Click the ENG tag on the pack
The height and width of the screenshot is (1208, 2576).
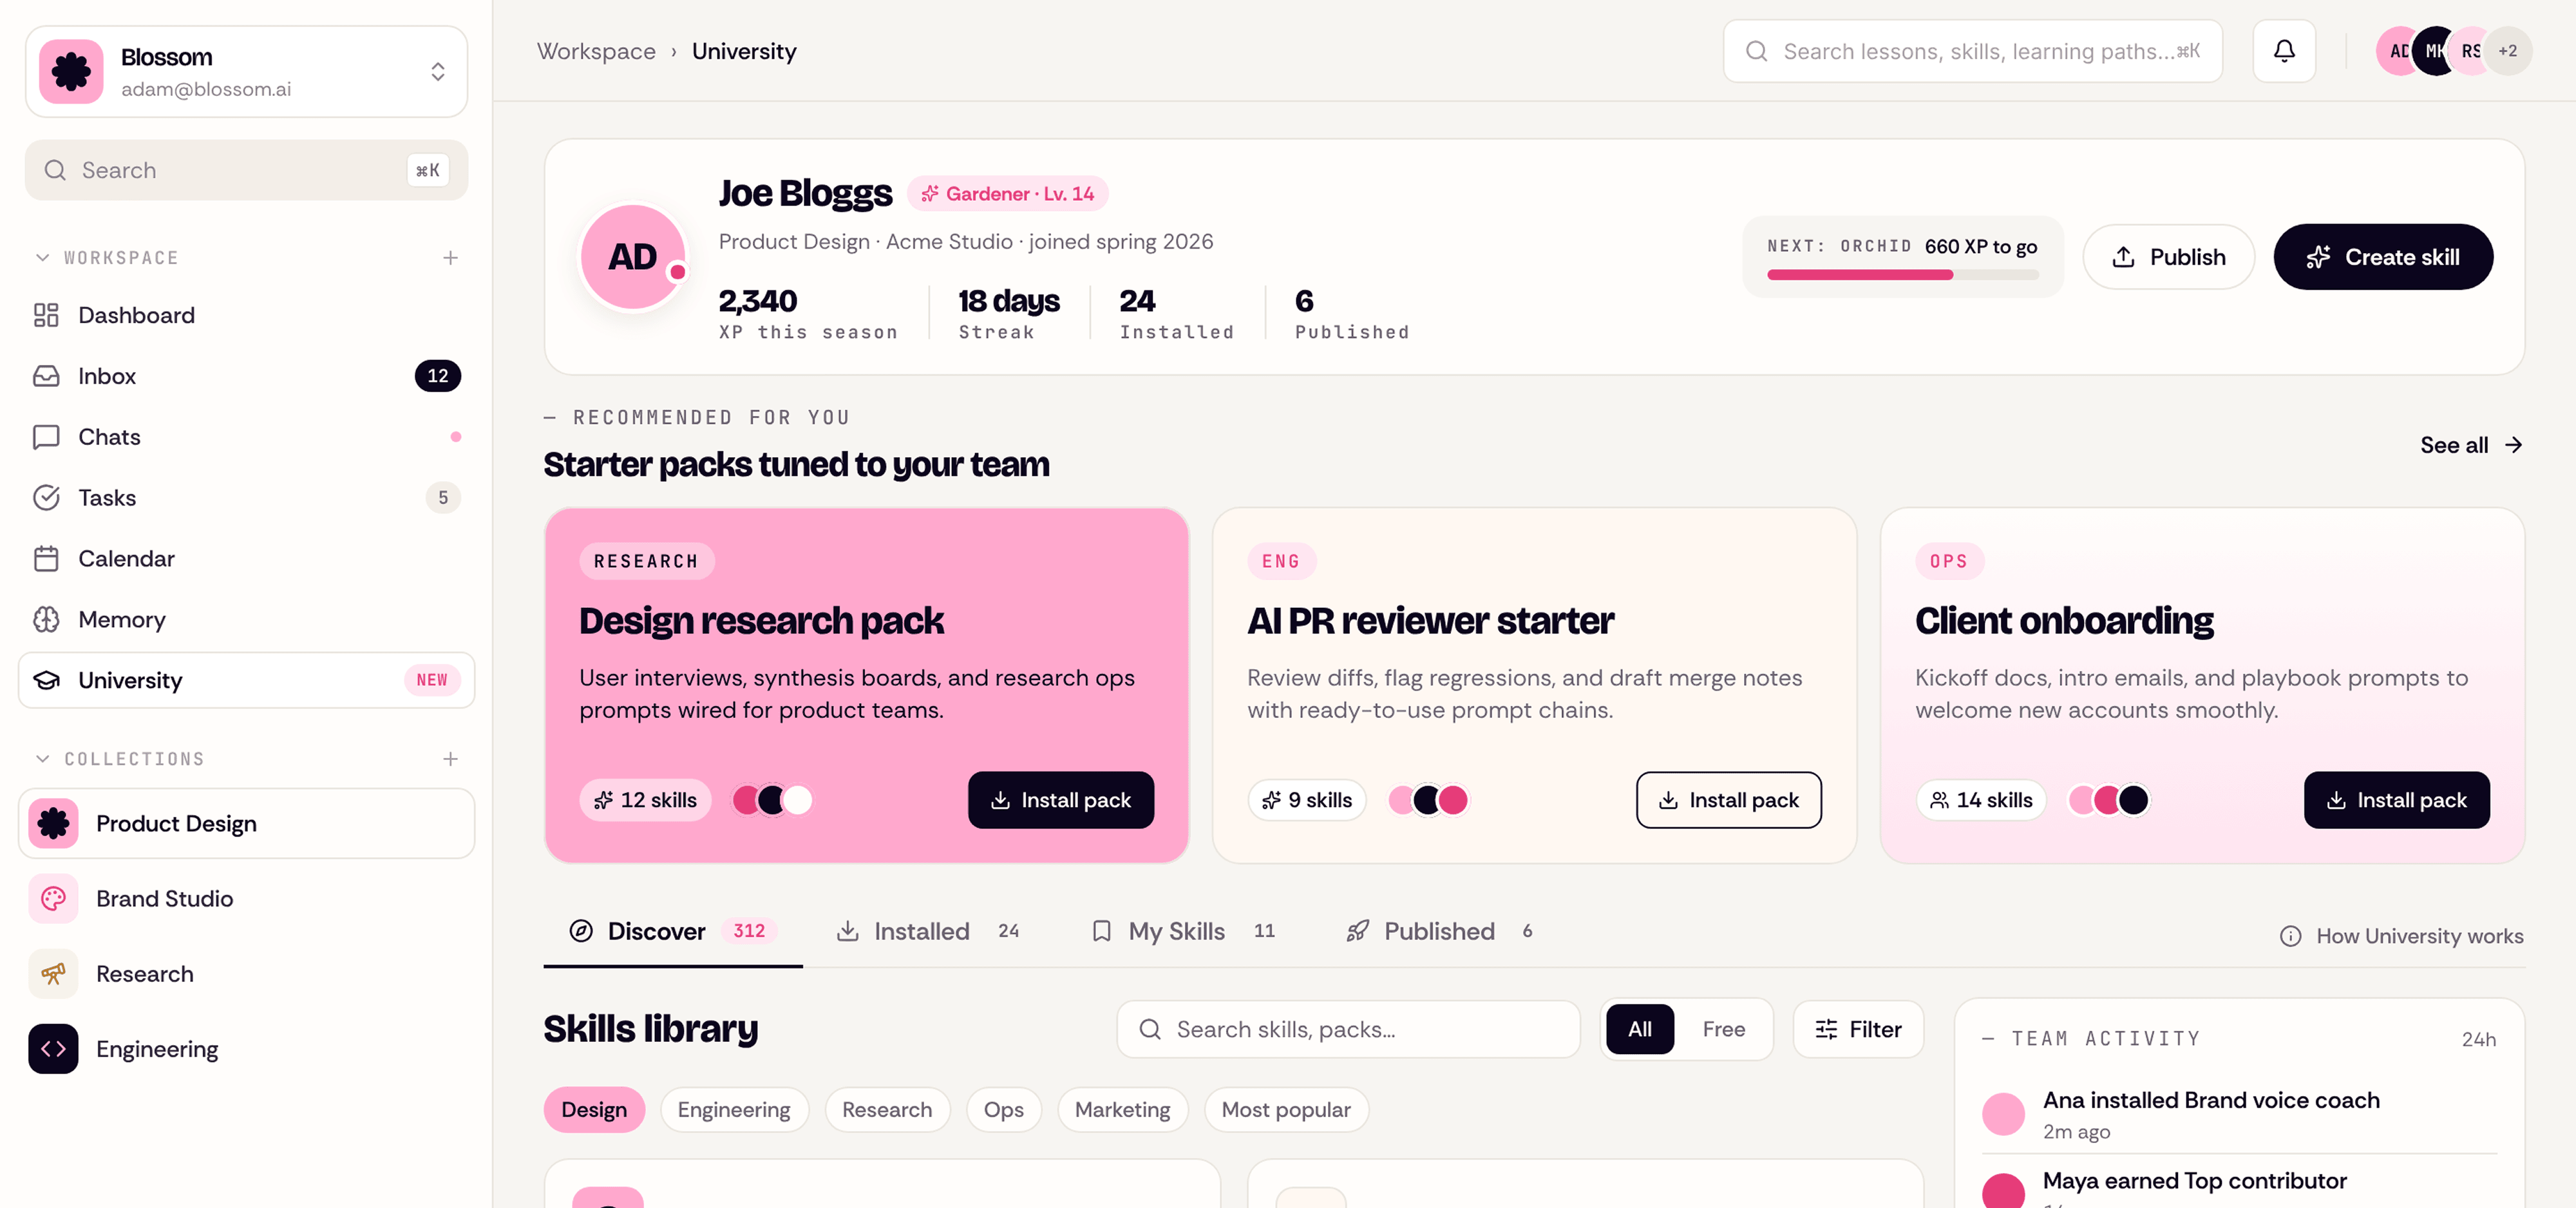(x=1281, y=561)
